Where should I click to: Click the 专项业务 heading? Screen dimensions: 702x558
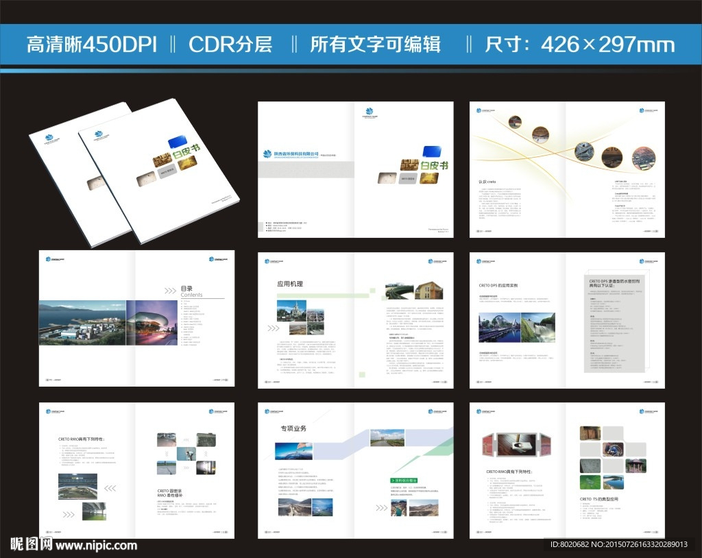point(293,428)
